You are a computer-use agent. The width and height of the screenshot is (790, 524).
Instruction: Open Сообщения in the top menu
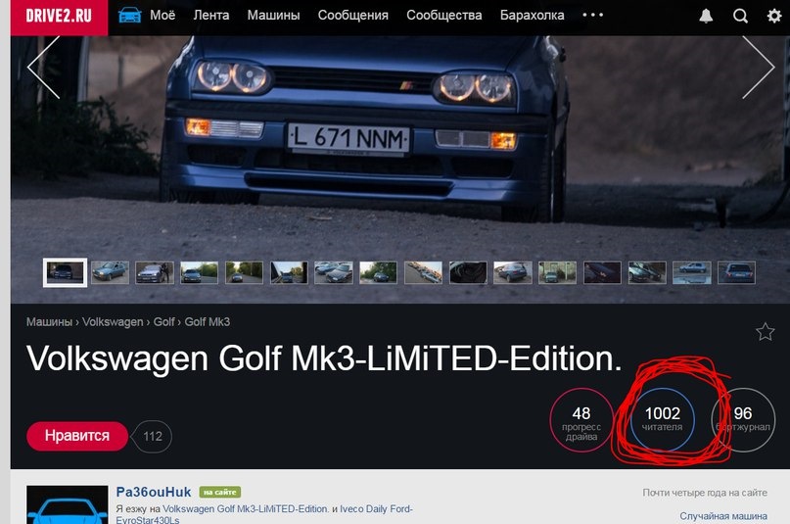353,15
